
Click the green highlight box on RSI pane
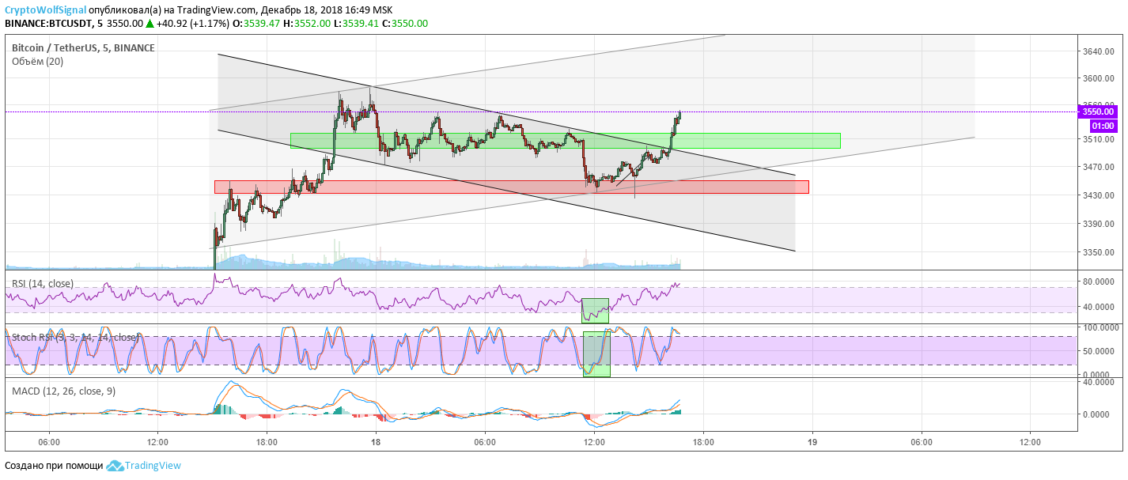[595, 311]
